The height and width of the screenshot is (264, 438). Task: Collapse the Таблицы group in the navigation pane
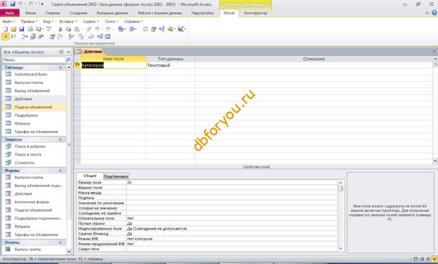[x=60, y=67]
